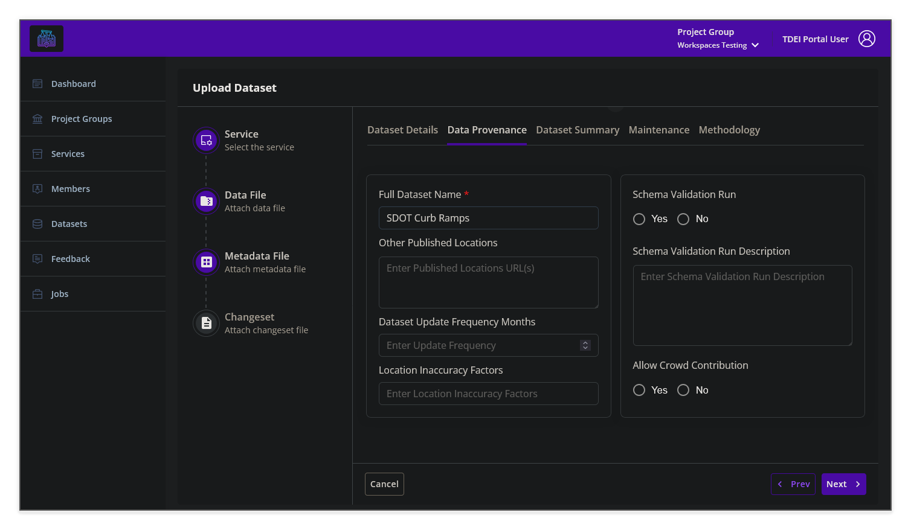Cancel the dataset upload

384,484
